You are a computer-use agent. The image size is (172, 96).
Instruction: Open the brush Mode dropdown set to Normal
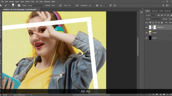tap(35, 5)
